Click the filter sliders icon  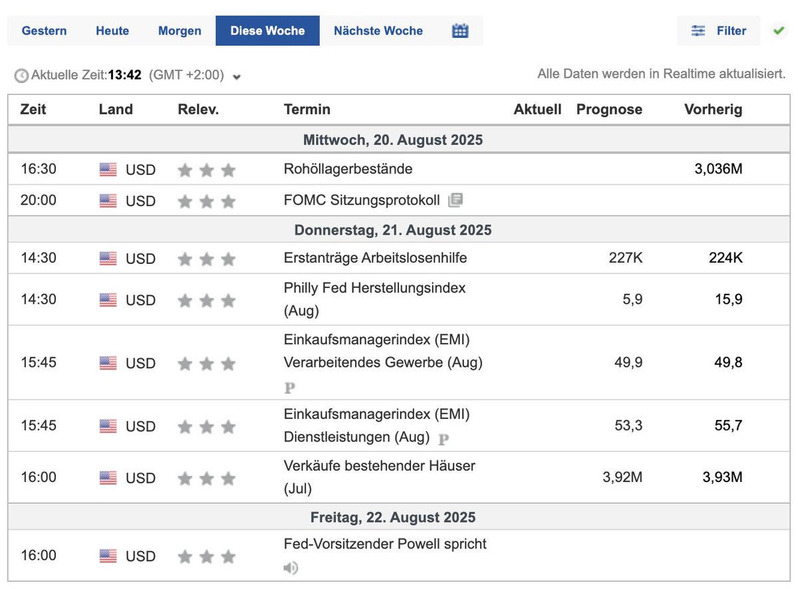tap(698, 31)
